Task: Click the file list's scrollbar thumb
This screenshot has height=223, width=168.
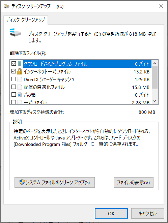Action: pyautogui.click(x=155, y=77)
